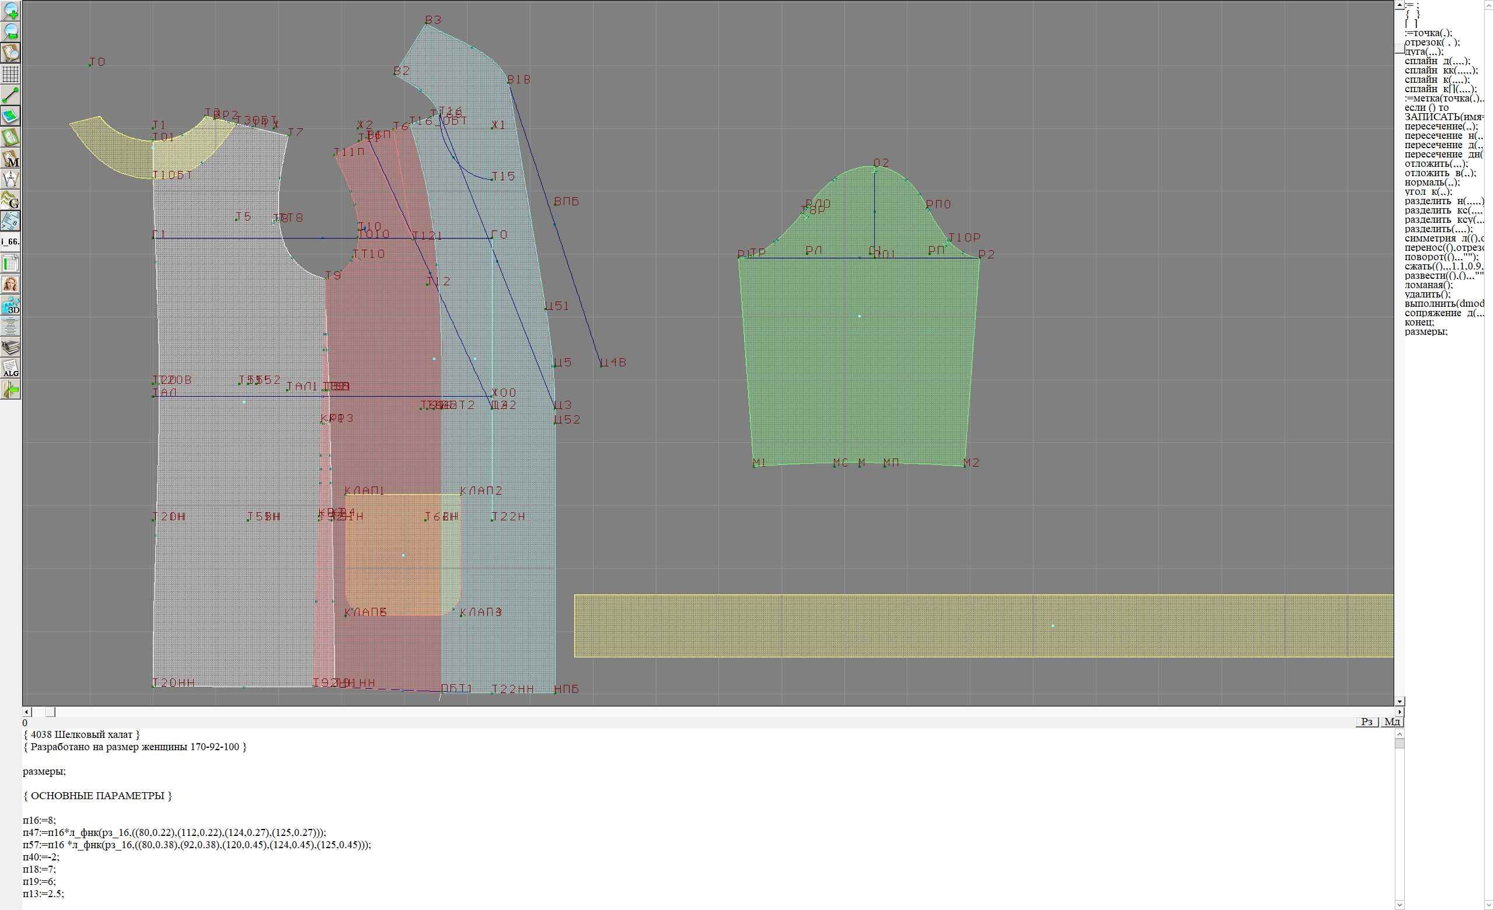This screenshot has width=1494, height=910.
Task: Insert the 'конец;' command from list
Action: (1419, 323)
